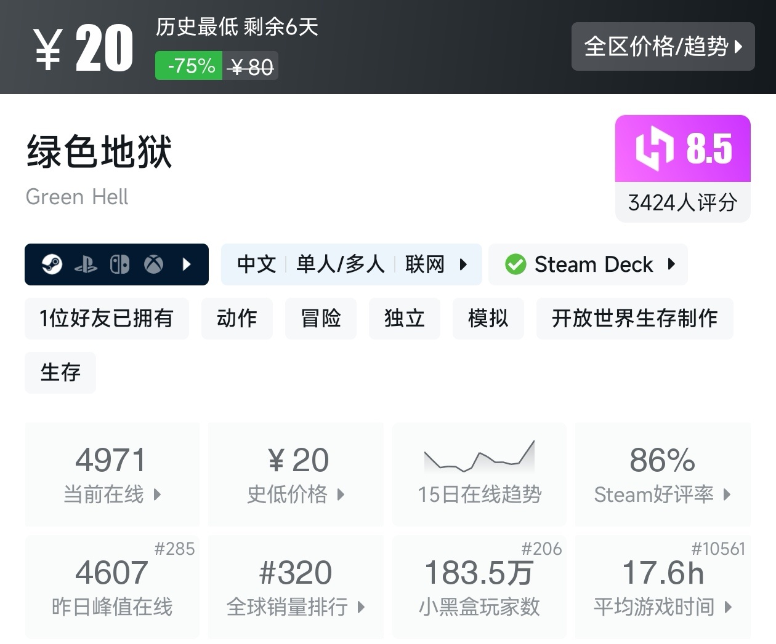This screenshot has height=644, width=776.
Task: Click the green Steam Deck verified checkmark
Action: point(515,264)
